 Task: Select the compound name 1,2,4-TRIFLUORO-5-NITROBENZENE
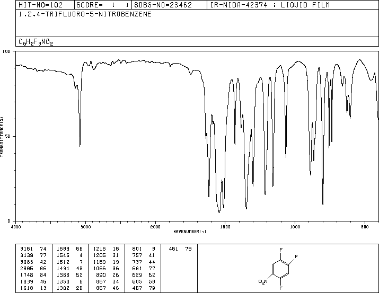pyautogui.click(x=85, y=14)
